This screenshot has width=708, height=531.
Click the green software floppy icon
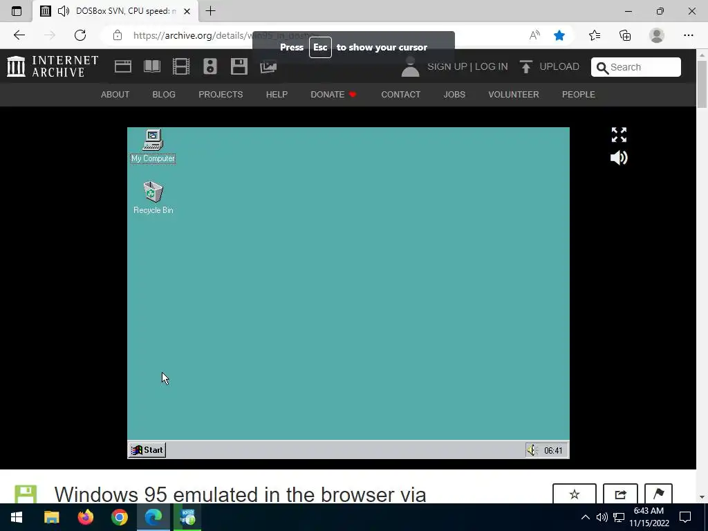[x=26, y=494]
